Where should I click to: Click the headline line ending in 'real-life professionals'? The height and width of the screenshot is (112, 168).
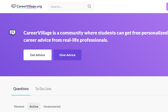pyautogui.click(x=66, y=40)
